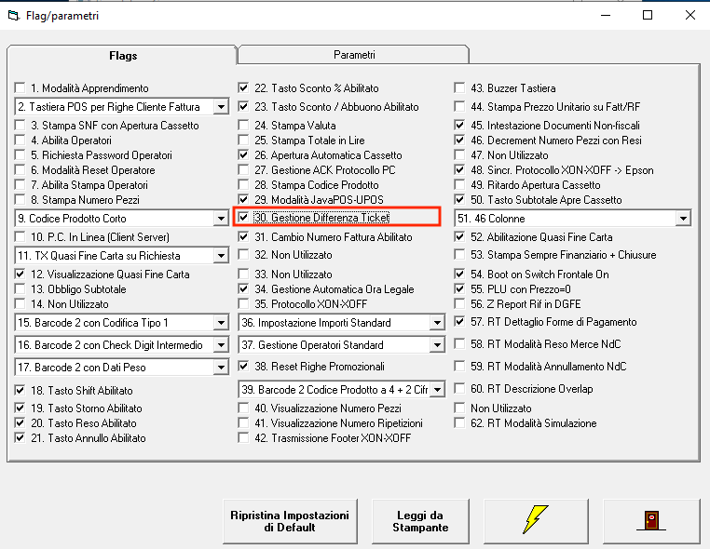Toggle 21. Tasto Annullo Abilitato
This screenshot has width=710, height=549.
point(20,437)
